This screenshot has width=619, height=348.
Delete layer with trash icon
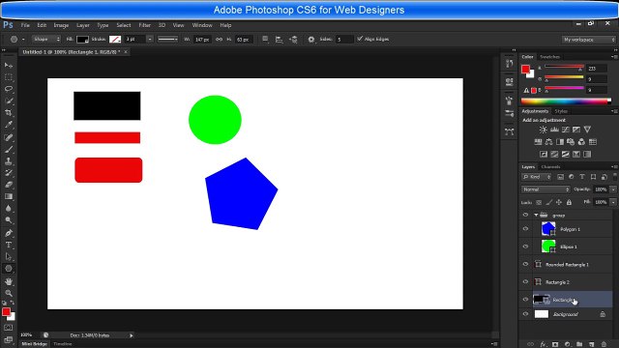604,344
